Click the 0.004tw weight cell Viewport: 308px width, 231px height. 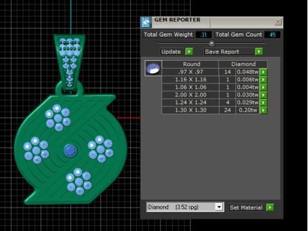coord(248,87)
